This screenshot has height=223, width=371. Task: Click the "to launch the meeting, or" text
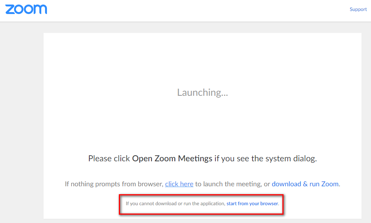coord(232,184)
